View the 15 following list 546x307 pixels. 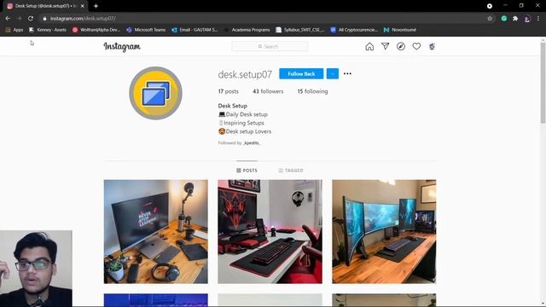(x=312, y=91)
